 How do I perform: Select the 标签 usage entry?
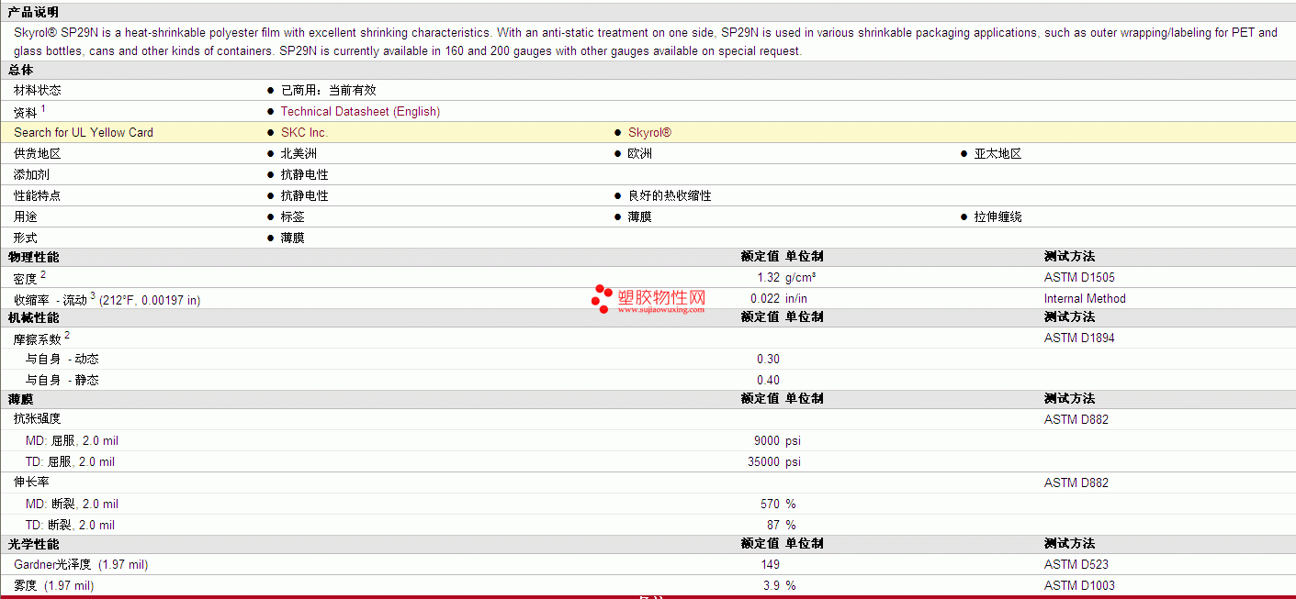[293, 217]
